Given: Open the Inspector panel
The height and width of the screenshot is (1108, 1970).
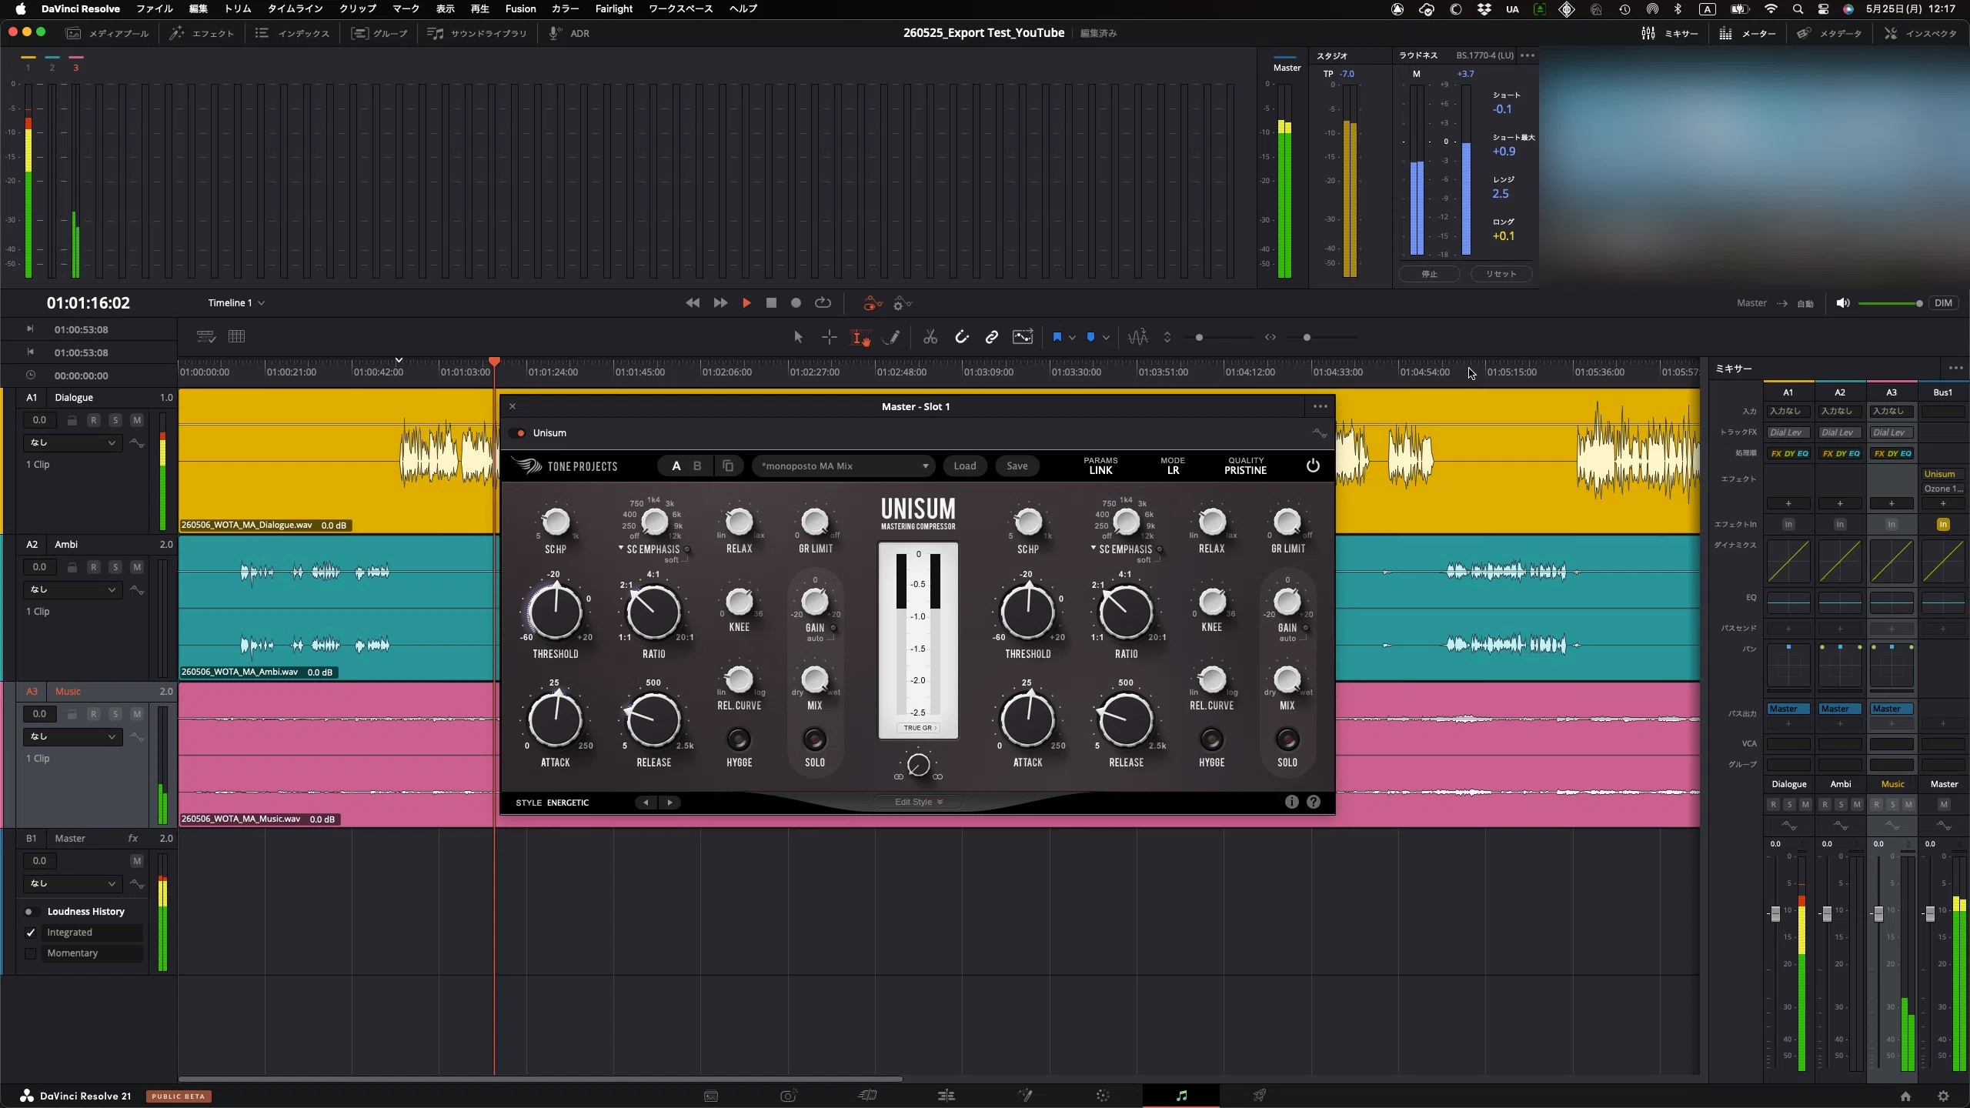Looking at the screenshot, I should 1921,33.
